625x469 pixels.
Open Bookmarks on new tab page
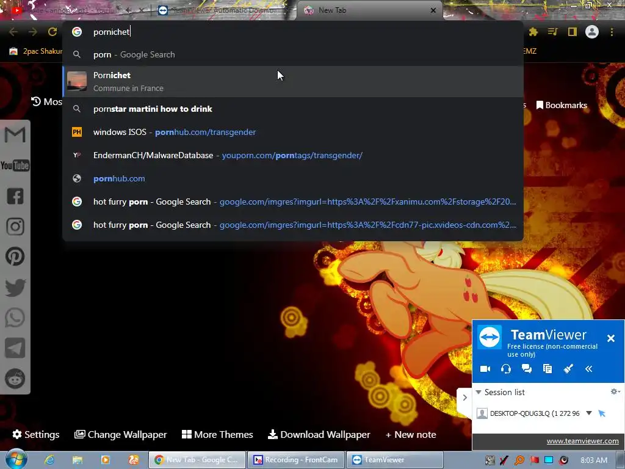[x=562, y=105]
